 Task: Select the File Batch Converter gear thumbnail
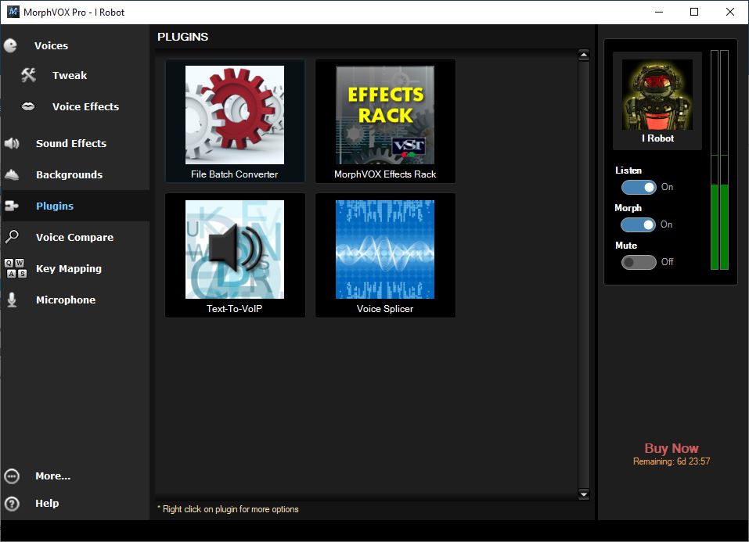pos(235,115)
